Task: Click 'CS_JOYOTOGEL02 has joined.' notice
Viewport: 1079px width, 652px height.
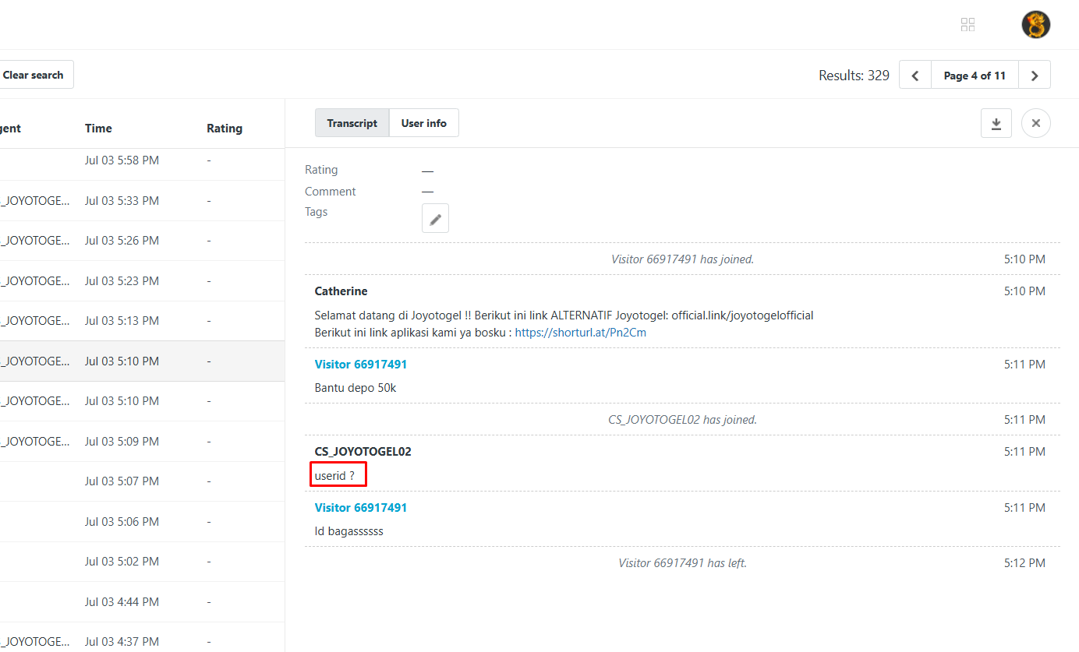Action: pyautogui.click(x=682, y=420)
